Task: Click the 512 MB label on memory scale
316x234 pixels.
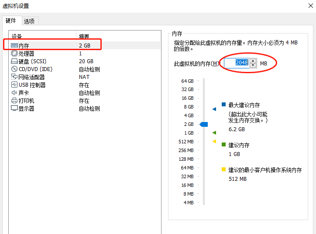Action: point(186,142)
